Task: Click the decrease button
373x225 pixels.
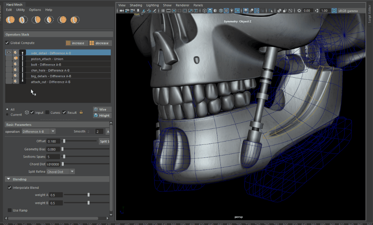Action: [x=100, y=43]
